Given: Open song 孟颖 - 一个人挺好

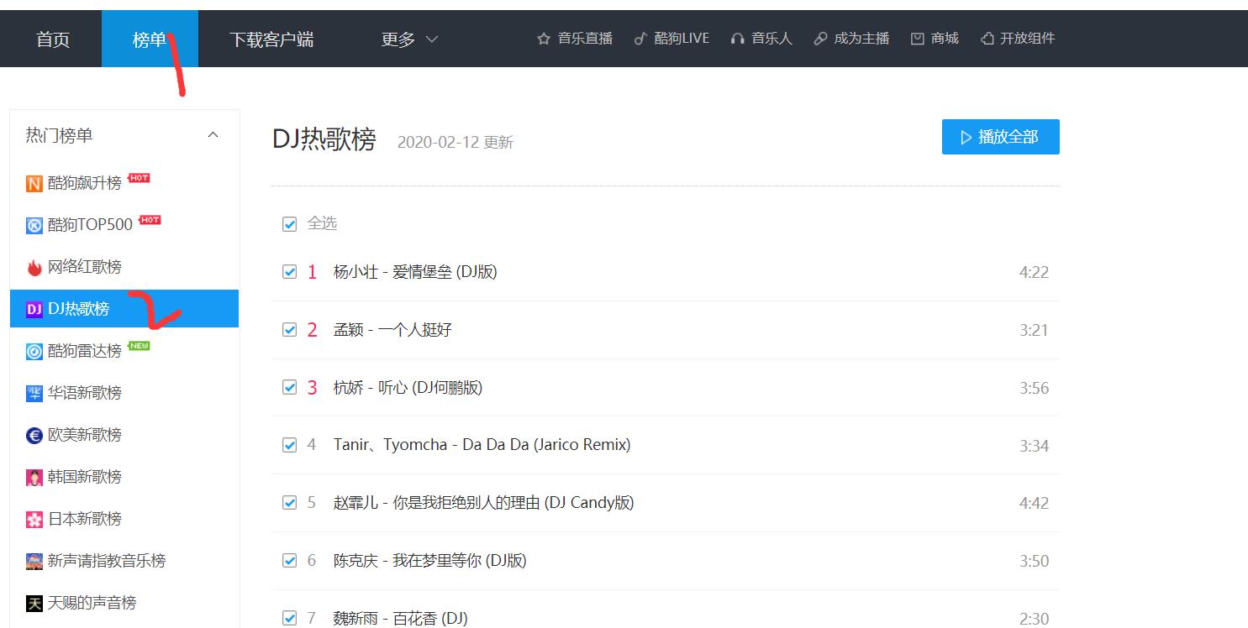Looking at the screenshot, I should pos(392,330).
